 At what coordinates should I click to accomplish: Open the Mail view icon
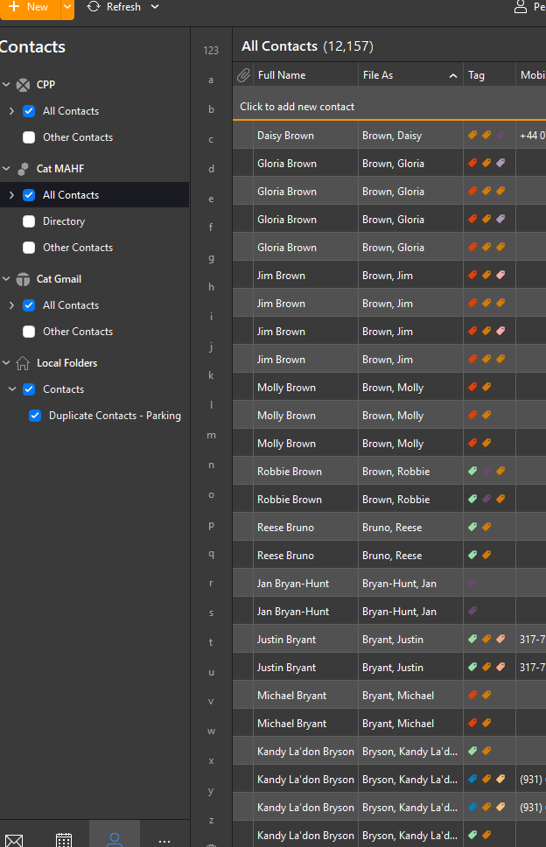point(13,840)
